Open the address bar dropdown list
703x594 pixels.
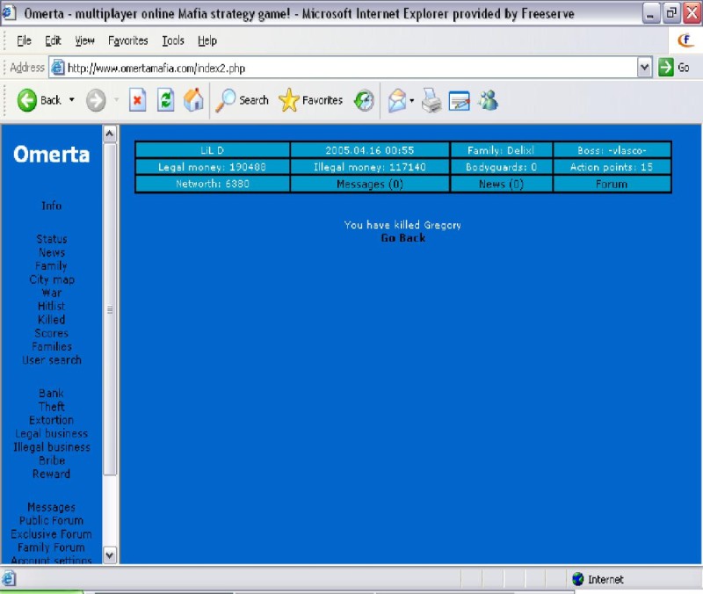point(645,68)
